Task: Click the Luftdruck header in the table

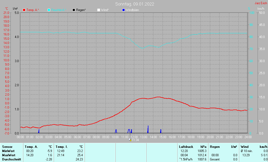Action: pyautogui.click(x=186, y=147)
